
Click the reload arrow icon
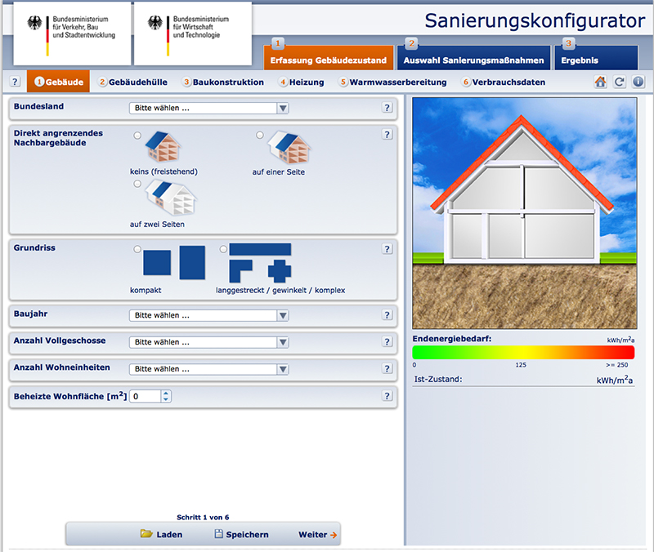(x=620, y=82)
